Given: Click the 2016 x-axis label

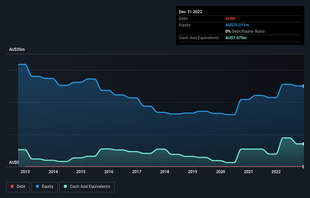Looking at the screenshot, I should [109, 172].
